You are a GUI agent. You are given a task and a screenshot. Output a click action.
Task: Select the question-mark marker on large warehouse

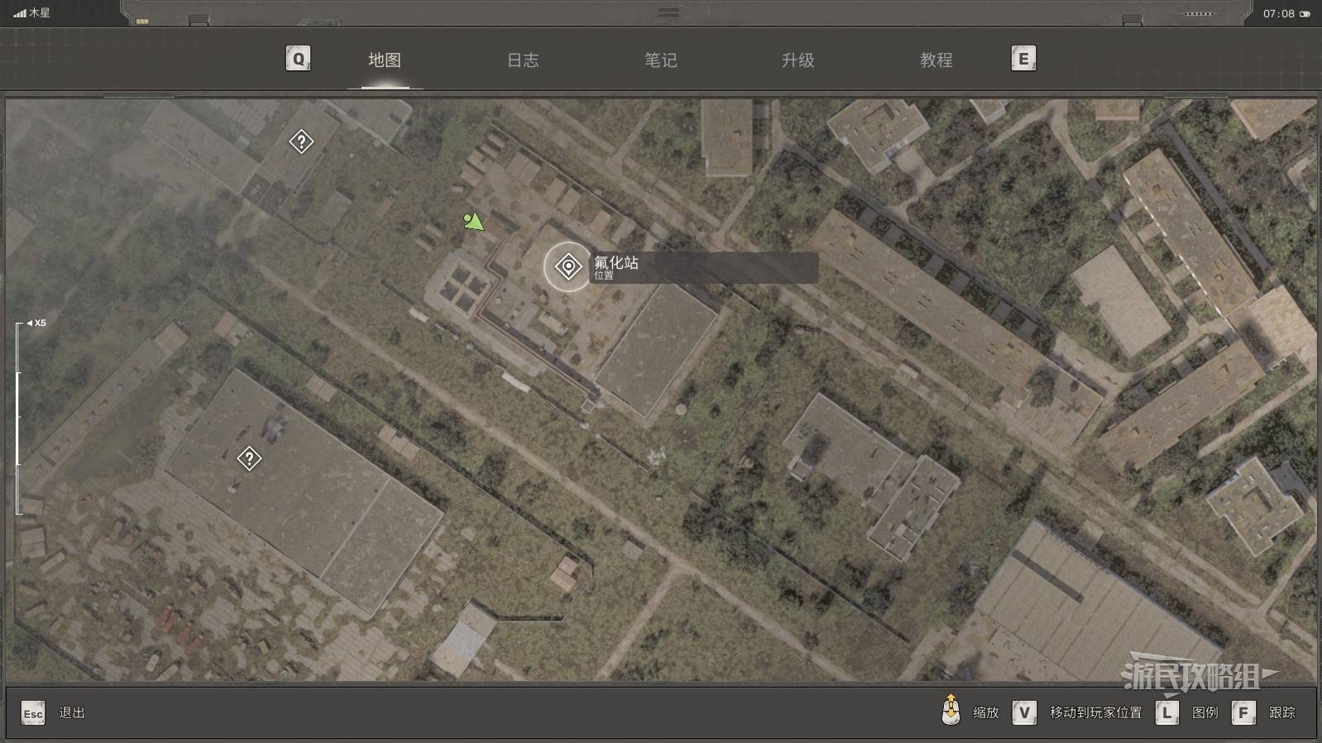(249, 458)
